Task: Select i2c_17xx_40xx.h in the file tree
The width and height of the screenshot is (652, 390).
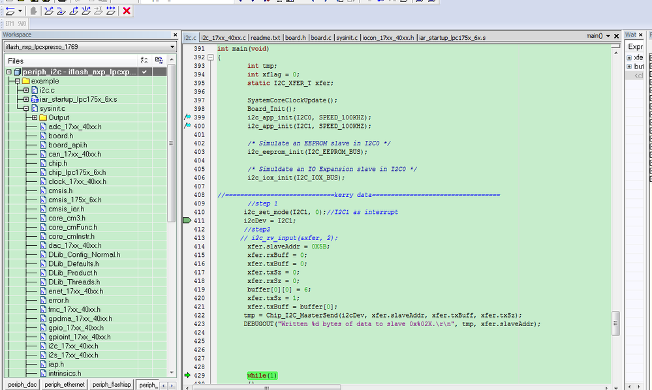Action: click(73, 346)
